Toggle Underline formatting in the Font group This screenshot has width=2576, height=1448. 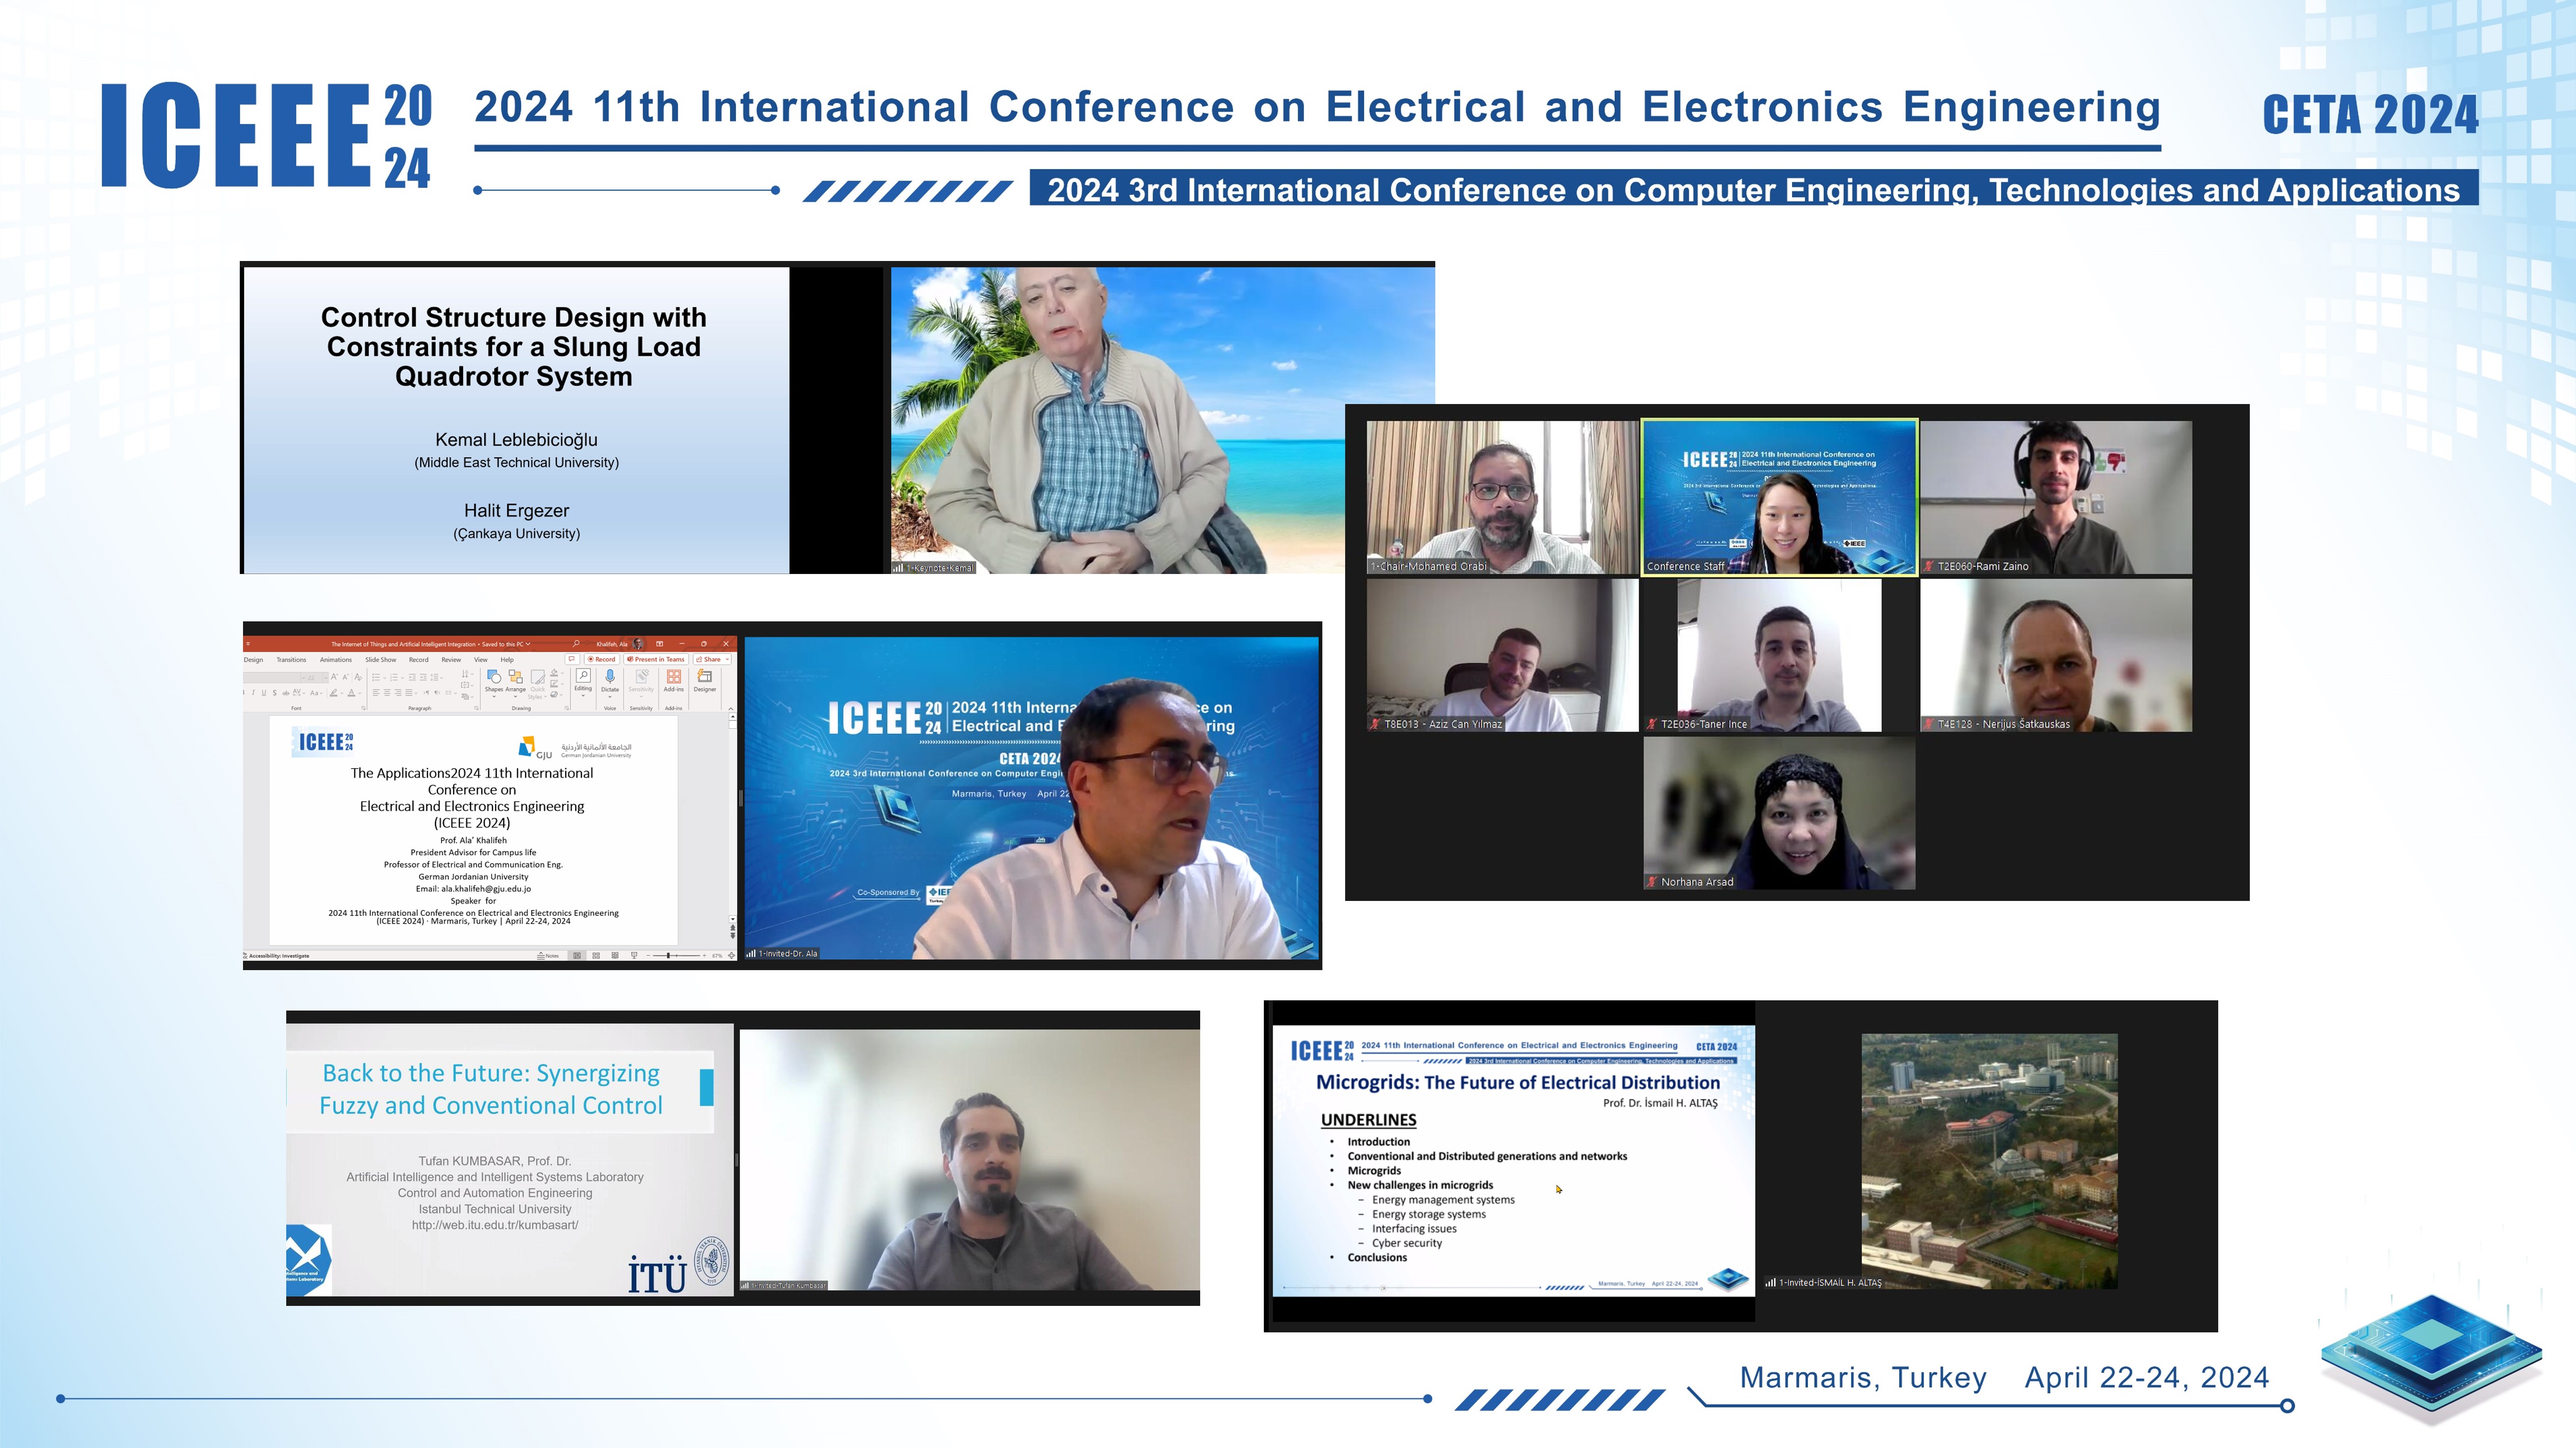264,692
